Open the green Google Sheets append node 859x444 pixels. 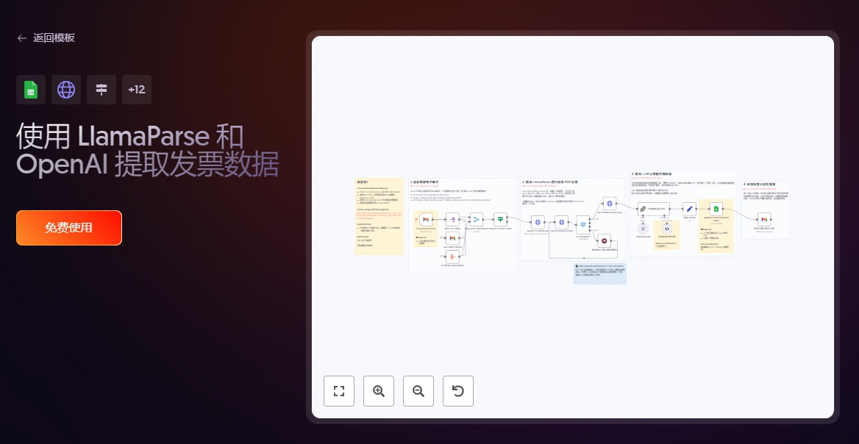[x=716, y=209]
